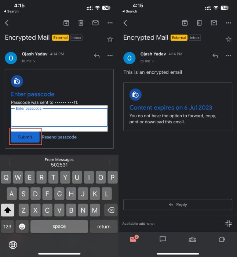Viewport: 237px width, 257px height.
Task: Switch keyboard to 123 numbers
Action: pos(7,227)
